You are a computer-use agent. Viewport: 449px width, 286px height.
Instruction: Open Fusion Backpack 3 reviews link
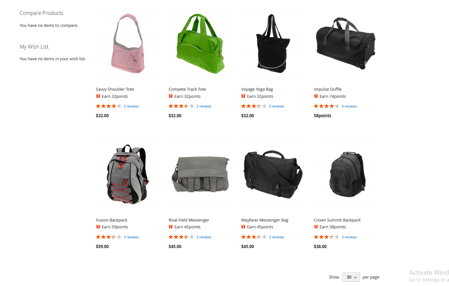coord(131,237)
